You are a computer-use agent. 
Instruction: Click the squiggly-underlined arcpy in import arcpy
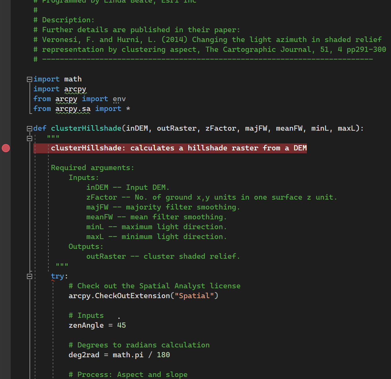pyautogui.click(x=75, y=89)
